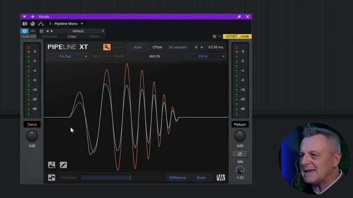Open the image picture icon in Pipeline

51,165
